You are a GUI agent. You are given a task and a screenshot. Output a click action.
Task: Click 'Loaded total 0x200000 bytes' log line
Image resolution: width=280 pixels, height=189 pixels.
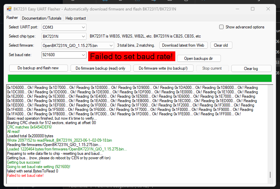coord(30,136)
